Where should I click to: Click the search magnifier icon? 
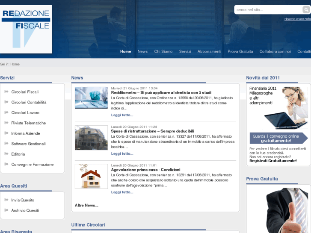point(306,9)
